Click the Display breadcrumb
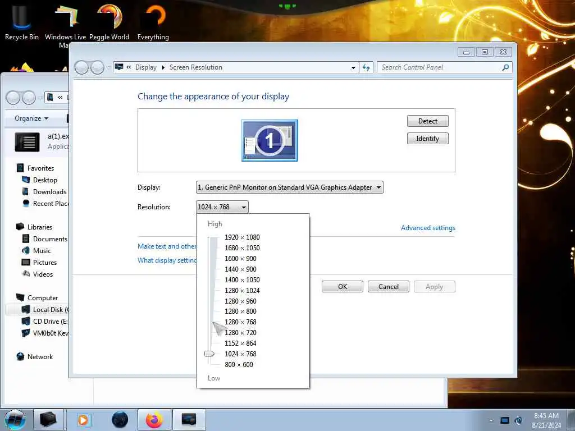 (145, 67)
